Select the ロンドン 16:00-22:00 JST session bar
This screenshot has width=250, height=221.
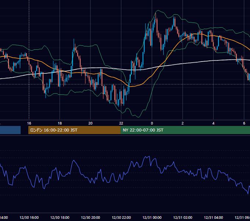coord(74,130)
